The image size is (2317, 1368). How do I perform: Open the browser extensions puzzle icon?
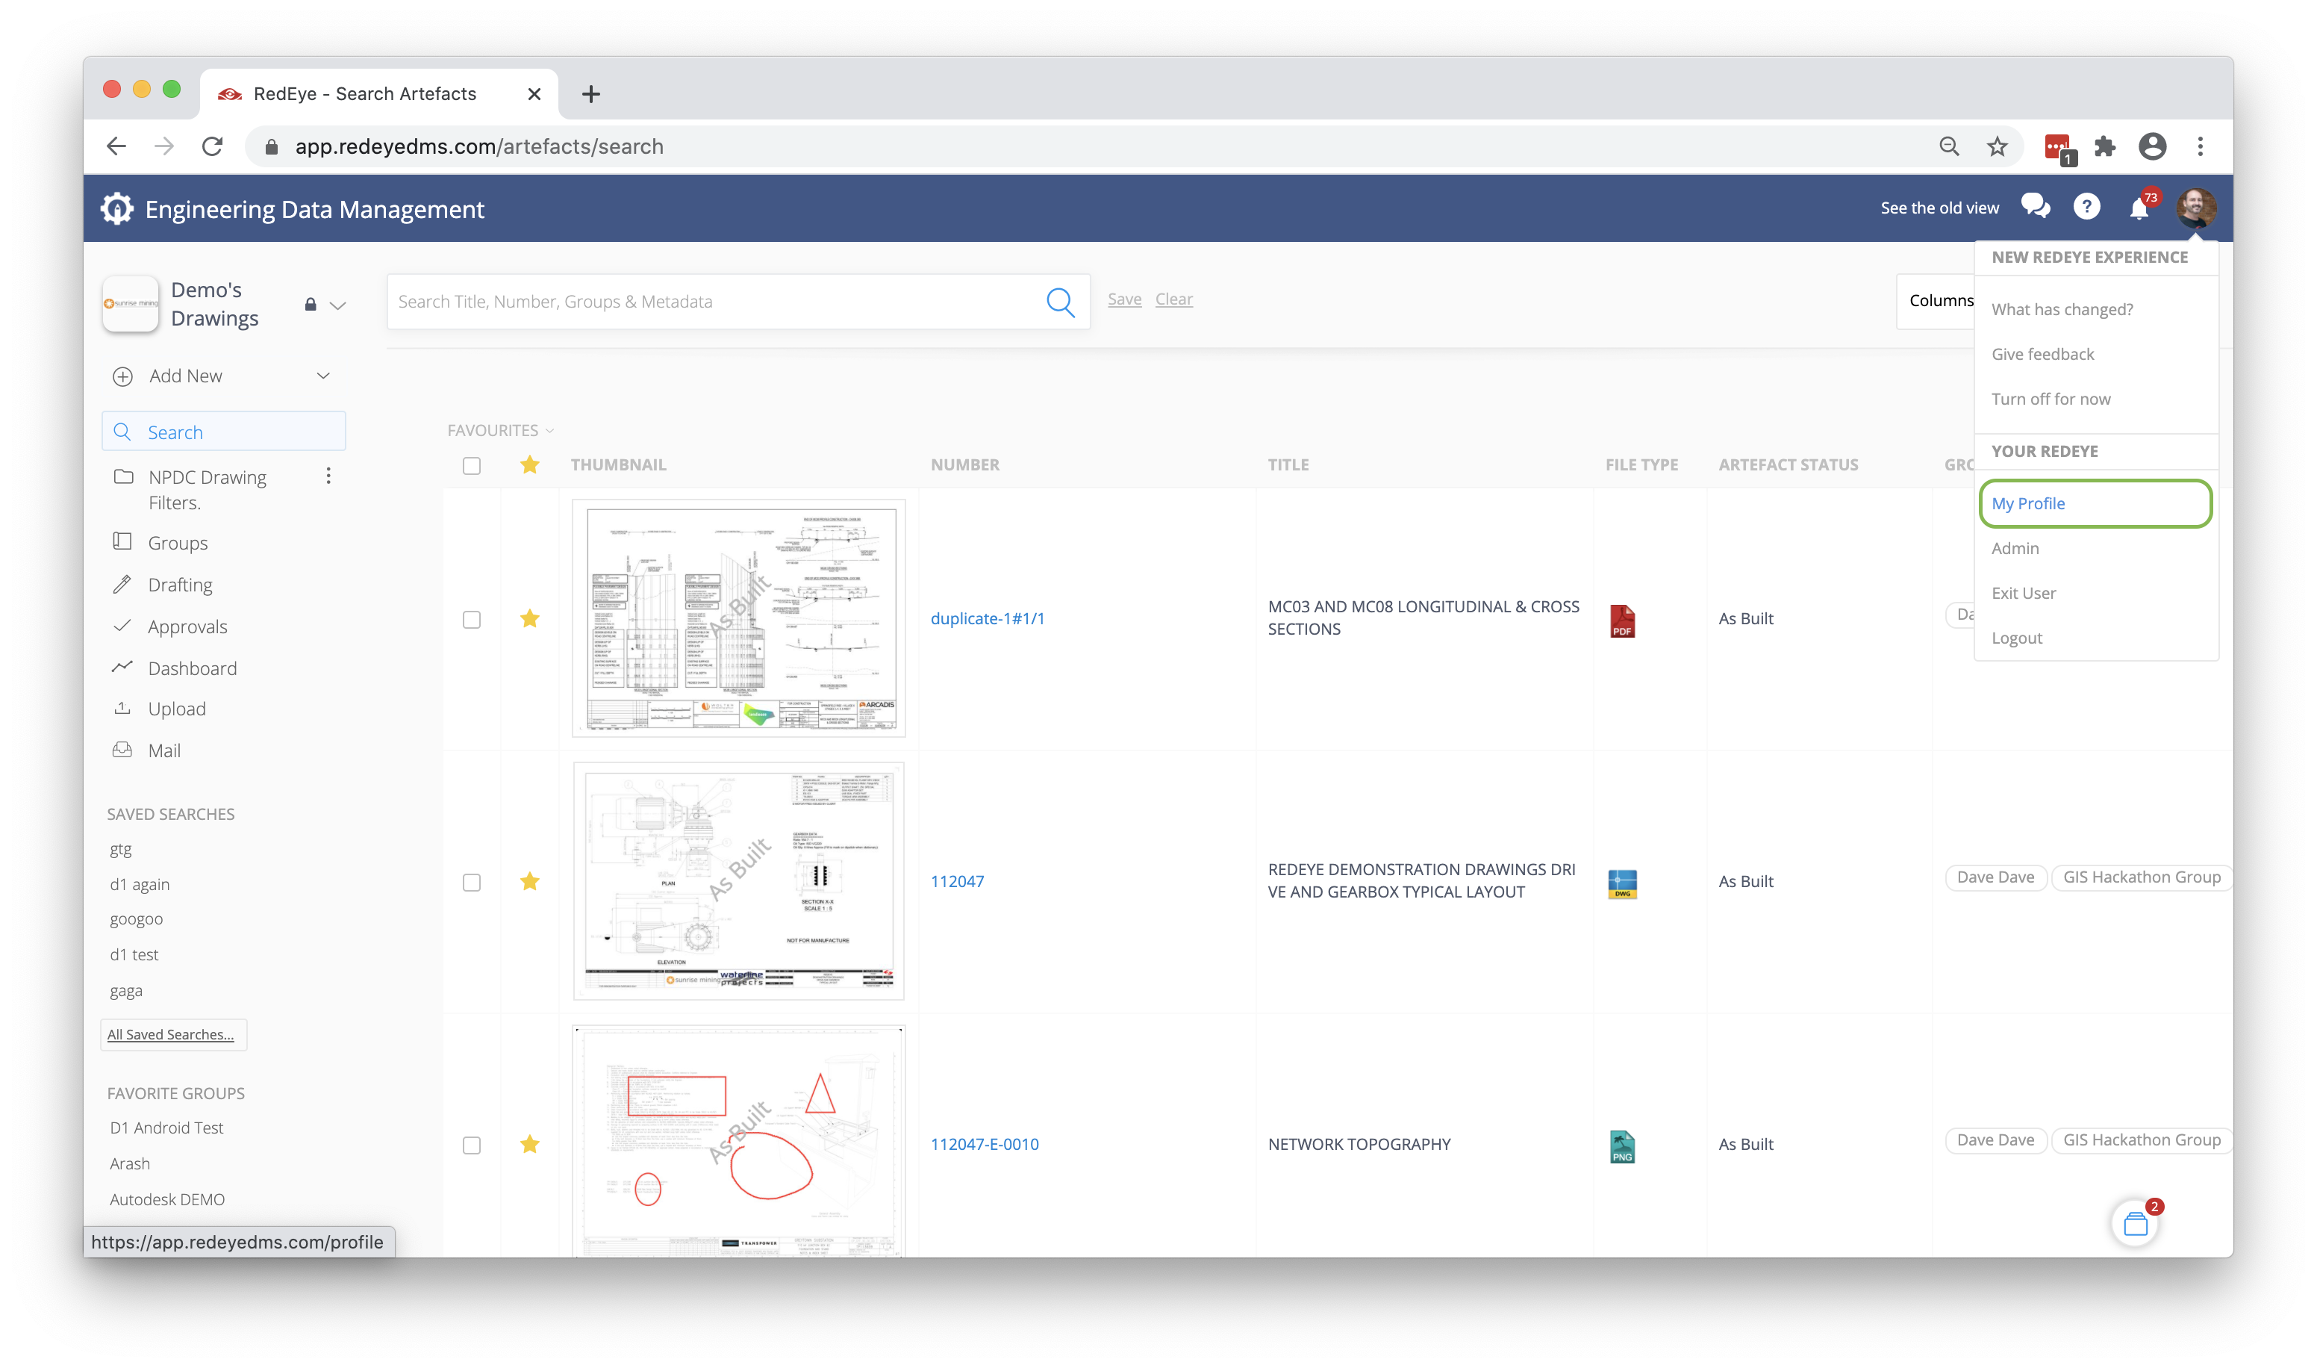pos(2104,146)
